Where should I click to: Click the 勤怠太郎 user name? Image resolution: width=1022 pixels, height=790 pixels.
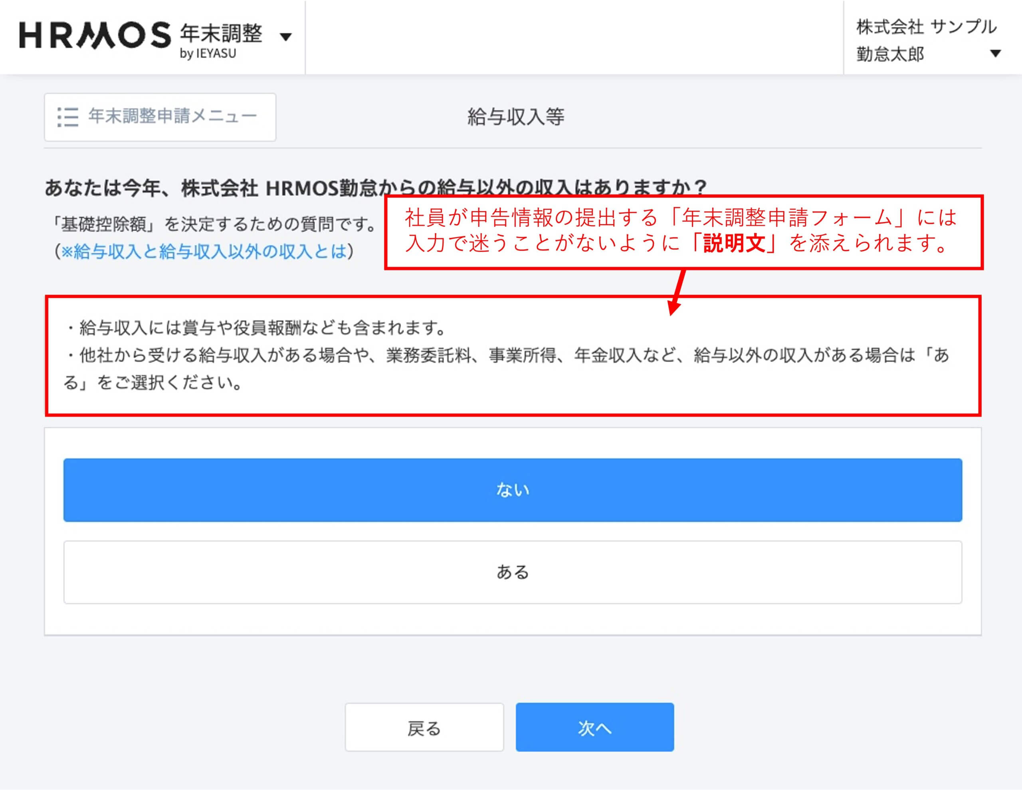(x=890, y=54)
